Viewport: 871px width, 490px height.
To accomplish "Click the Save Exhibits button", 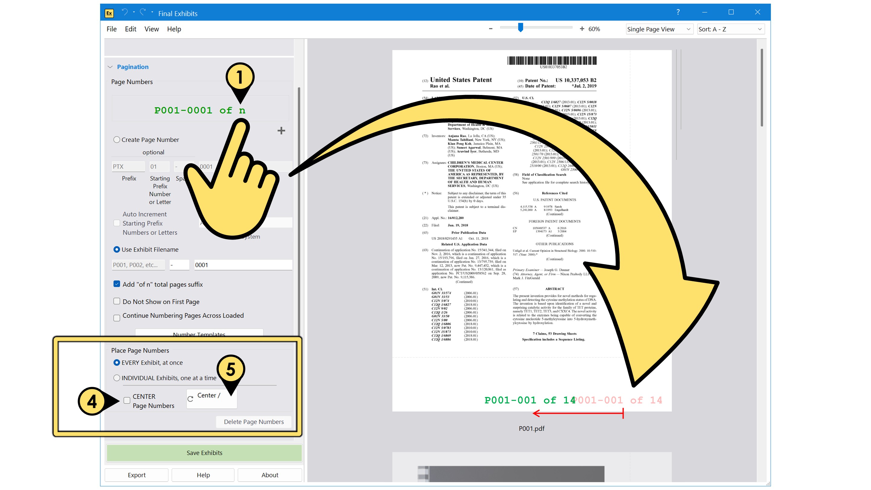I will [204, 452].
